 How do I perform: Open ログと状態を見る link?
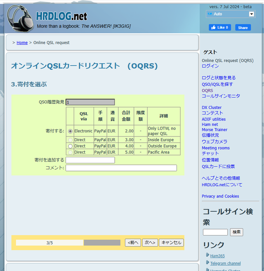(x=219, y=78)
